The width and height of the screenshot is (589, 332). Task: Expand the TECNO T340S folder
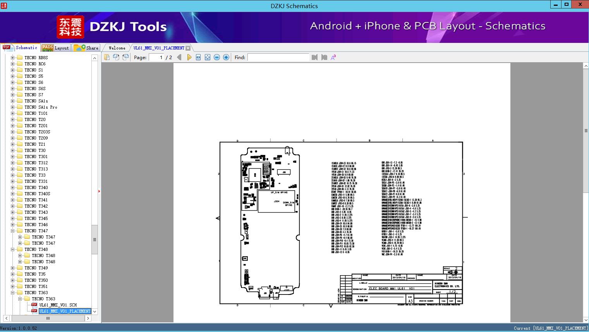coord(13,194)
